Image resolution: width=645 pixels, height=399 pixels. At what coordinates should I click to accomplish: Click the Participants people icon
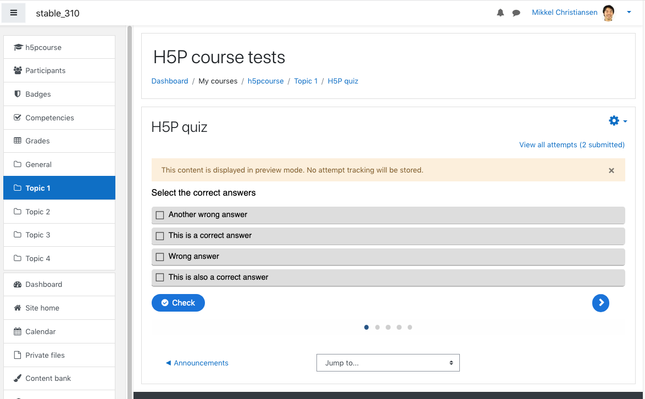pyautogui.click(x=18, y=70)
